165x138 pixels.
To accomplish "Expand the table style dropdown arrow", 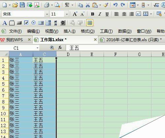I will 138,5.
